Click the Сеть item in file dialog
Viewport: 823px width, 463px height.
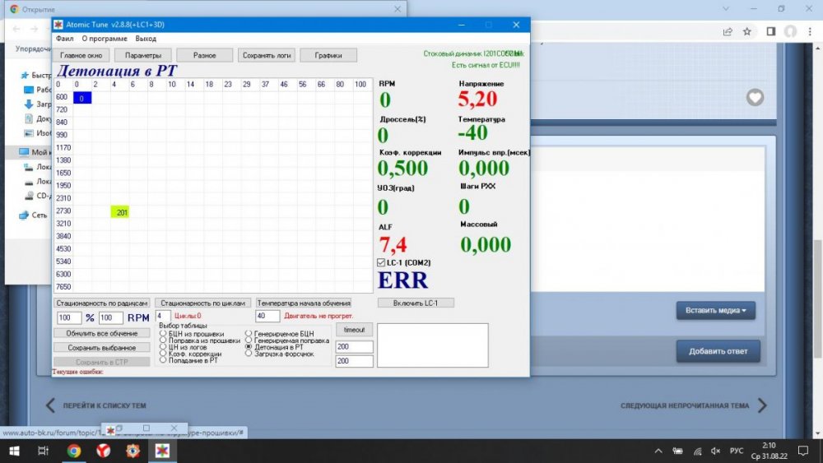[33, 215]
